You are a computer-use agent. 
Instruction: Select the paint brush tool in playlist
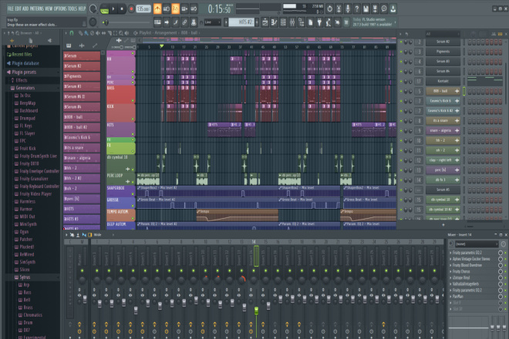tap(86, 33)
